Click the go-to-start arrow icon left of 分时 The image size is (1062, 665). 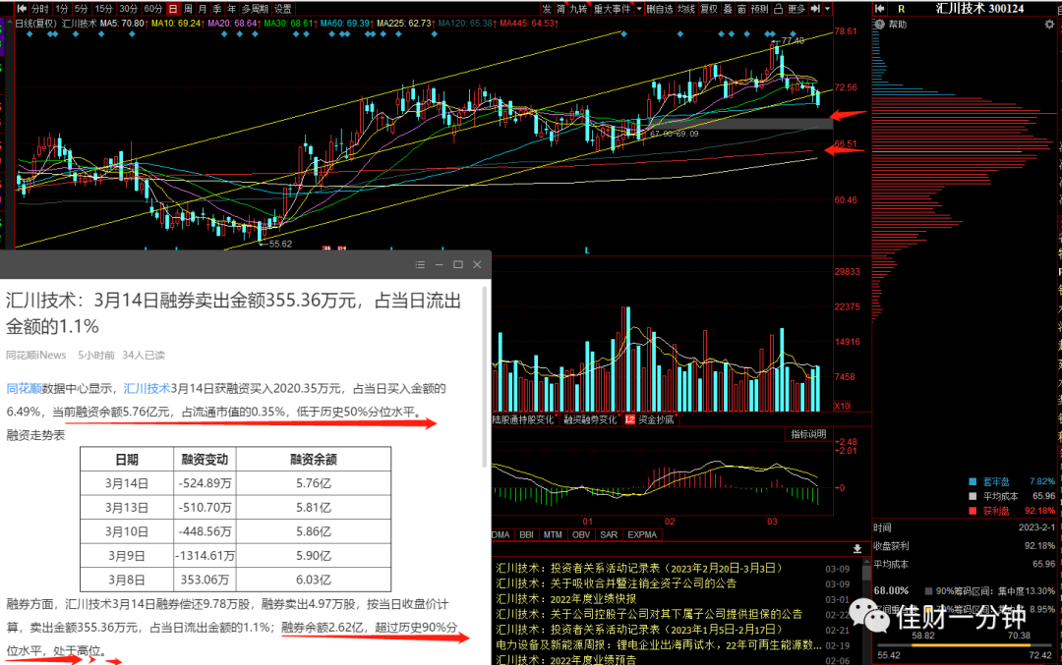pos(22,8)
